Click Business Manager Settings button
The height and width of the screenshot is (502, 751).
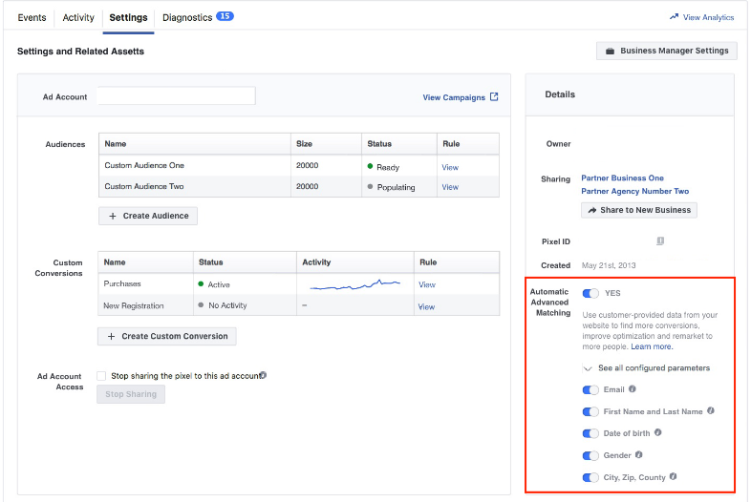tap(667, 51)
